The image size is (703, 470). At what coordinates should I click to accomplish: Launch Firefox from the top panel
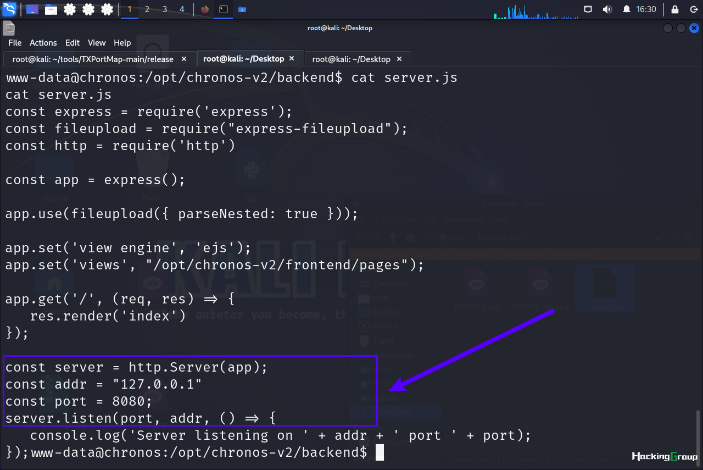(x=205, y=9)
